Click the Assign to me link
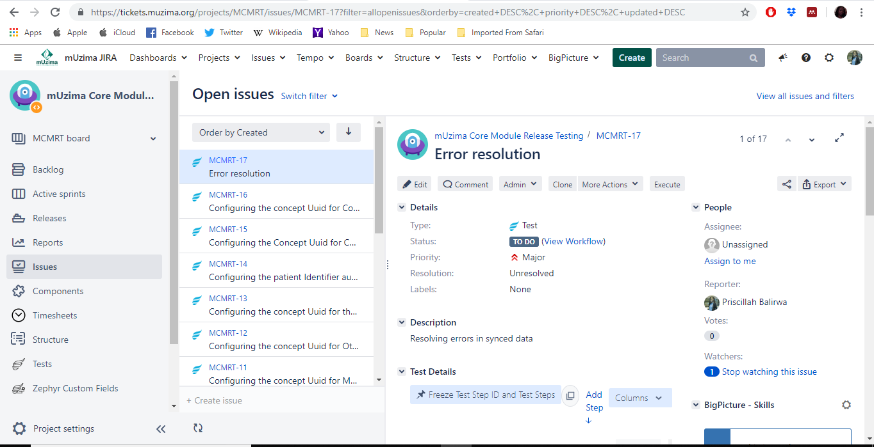 (730, 261)
